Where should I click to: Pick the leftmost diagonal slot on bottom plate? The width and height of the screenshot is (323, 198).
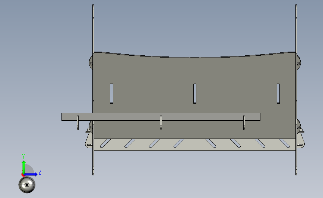[105, 143]
